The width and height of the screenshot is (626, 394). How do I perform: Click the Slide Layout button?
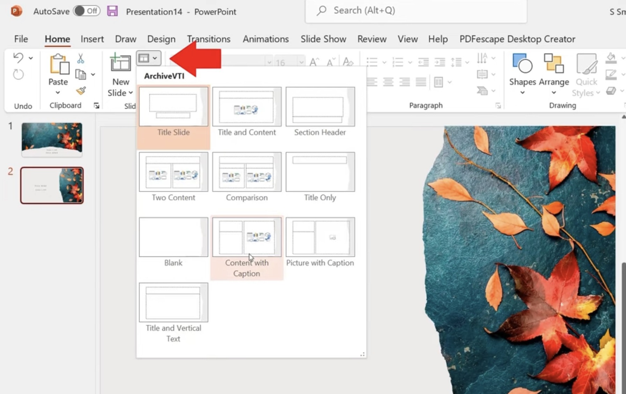click(148, 58)
